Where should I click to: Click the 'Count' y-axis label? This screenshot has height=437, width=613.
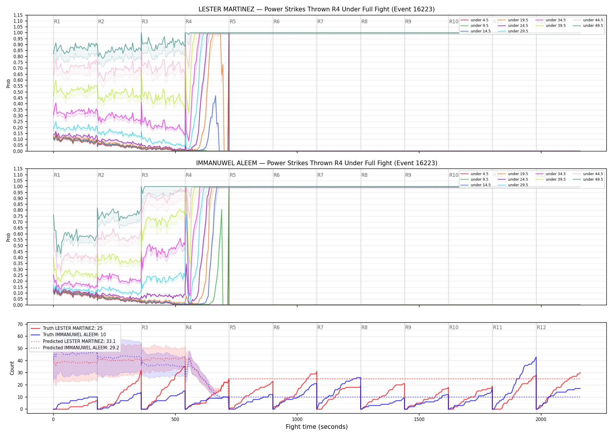[x=12, y=368]
